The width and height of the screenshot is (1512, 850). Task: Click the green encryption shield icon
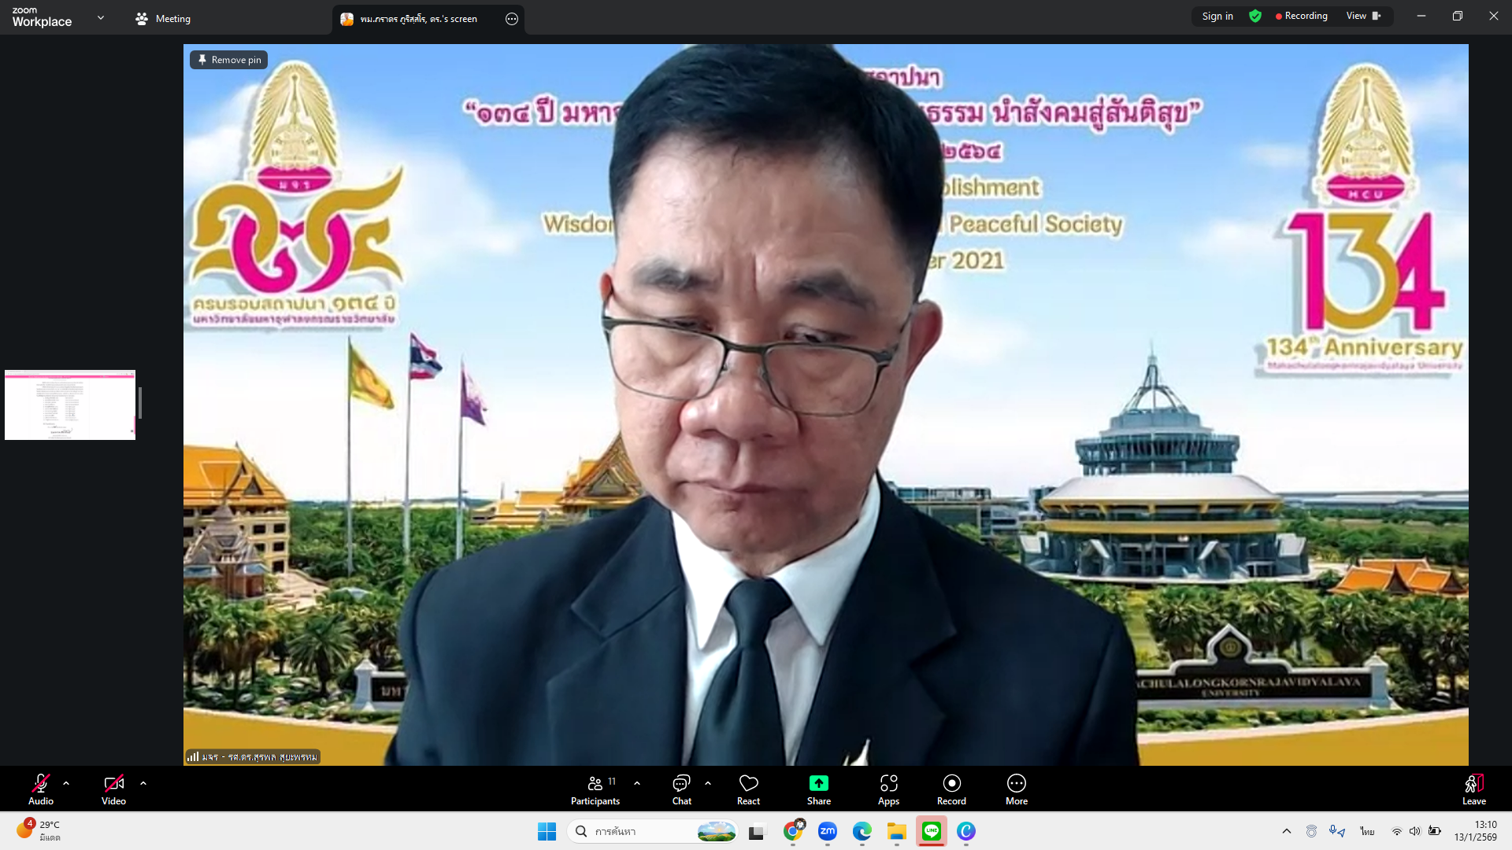coord(1255,16)
